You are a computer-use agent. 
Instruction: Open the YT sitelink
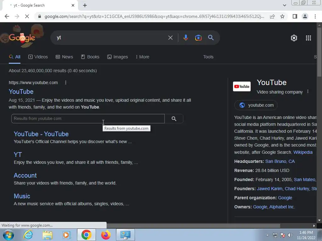[x=18, y=154]
